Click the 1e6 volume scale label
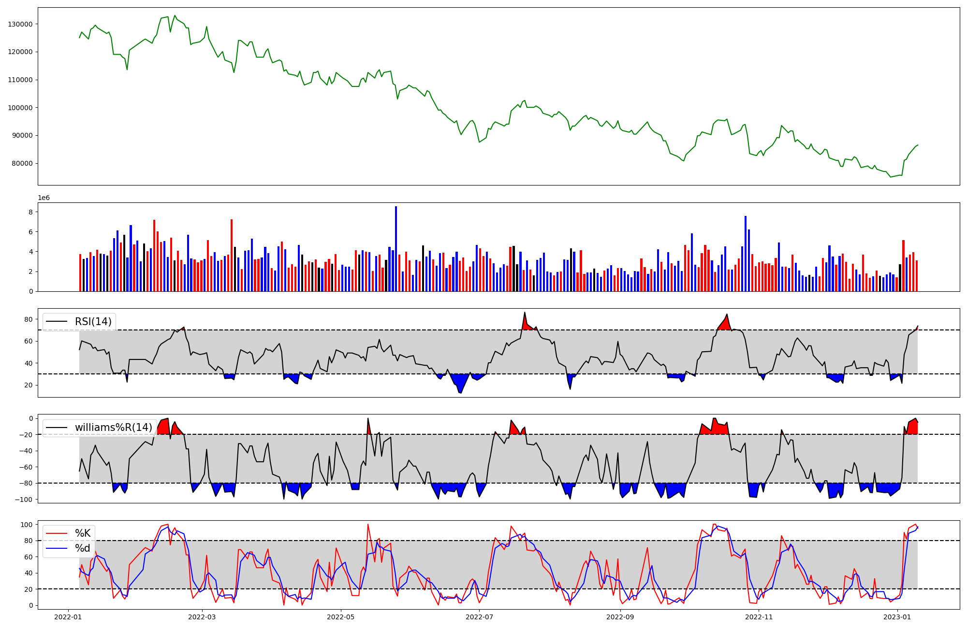Image resolution: width=967 pixels, height=628 pixels. (44, 198)
